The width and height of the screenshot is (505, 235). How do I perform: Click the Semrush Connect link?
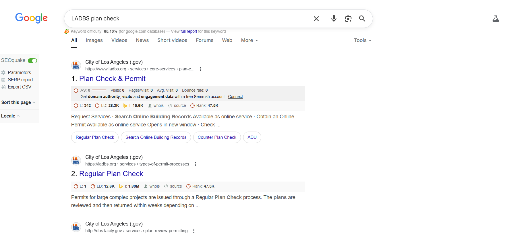click(235, 97)
